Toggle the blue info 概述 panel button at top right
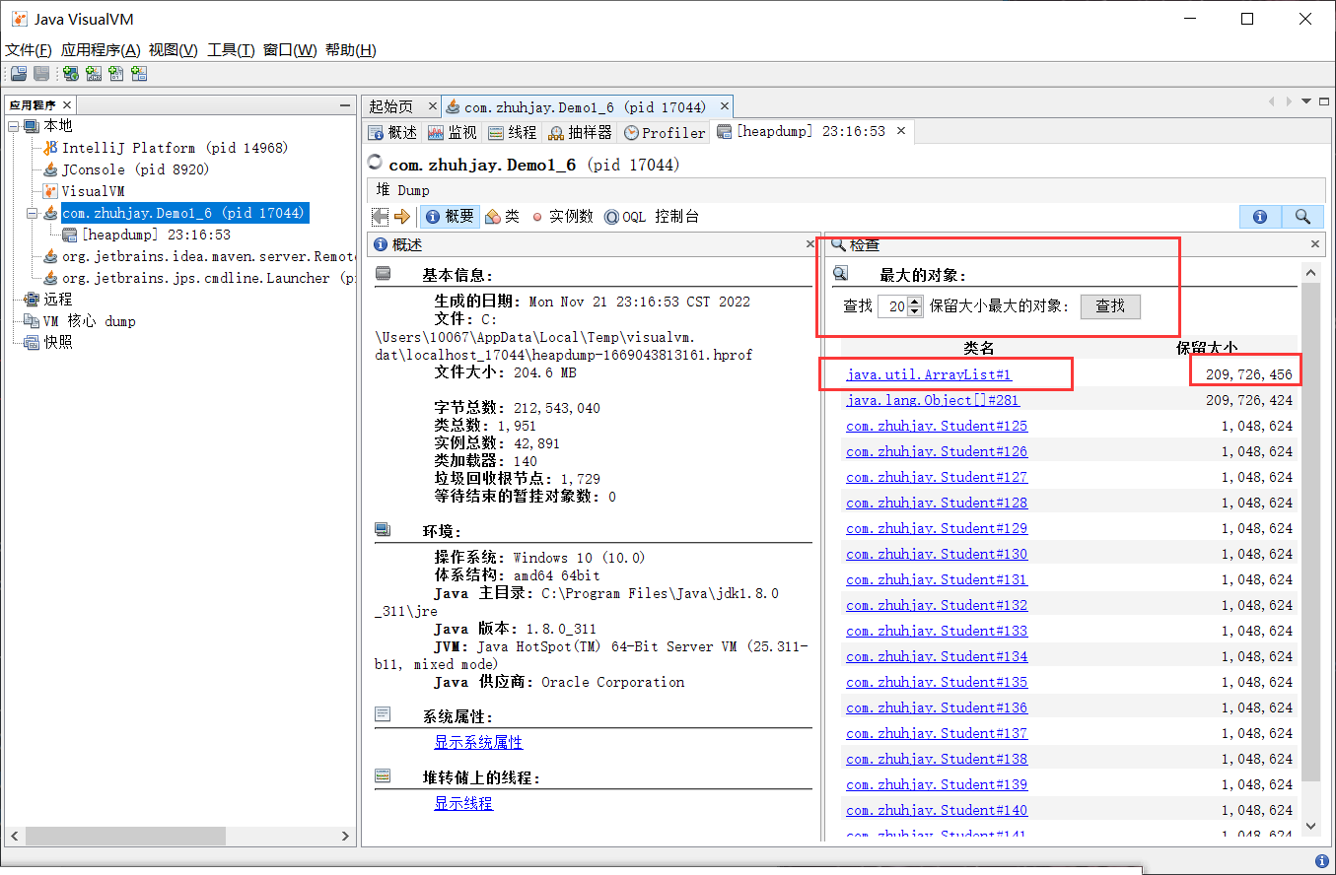 point(1259,217)
